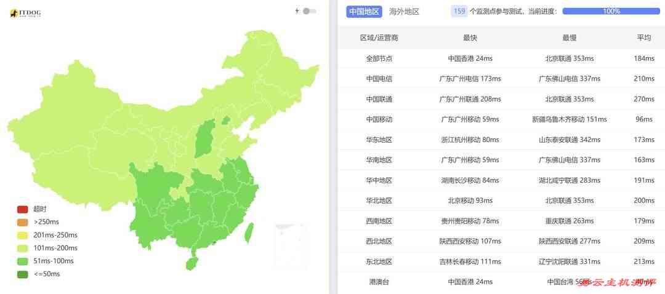Click the 96ms average value

(644, 119)
